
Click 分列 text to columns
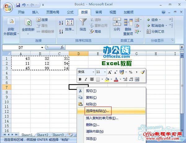117,25
